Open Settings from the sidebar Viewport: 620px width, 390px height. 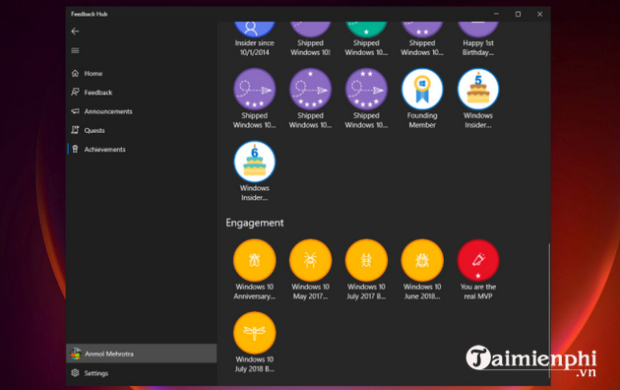tap(141, 373)
